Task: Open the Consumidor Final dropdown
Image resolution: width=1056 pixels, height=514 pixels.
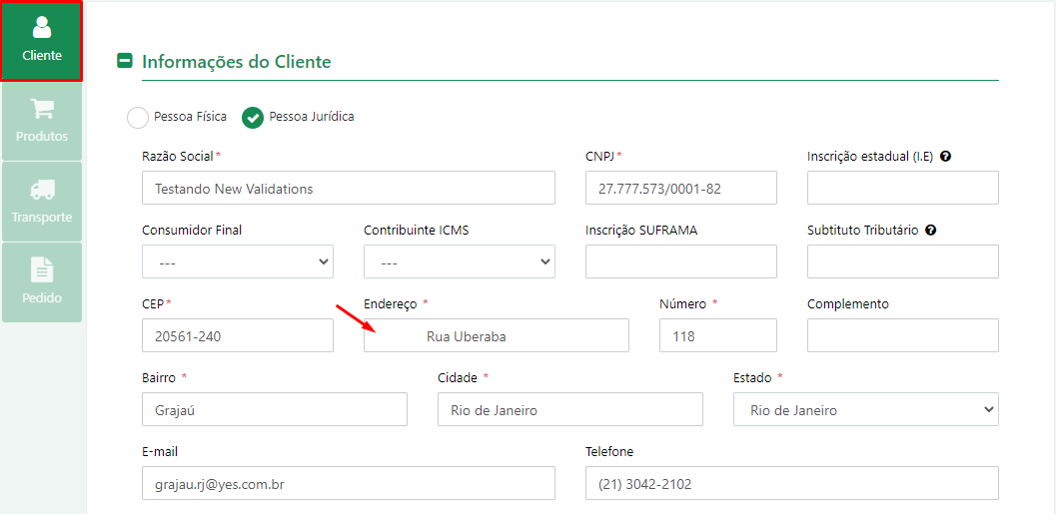Action: (238, 261)
